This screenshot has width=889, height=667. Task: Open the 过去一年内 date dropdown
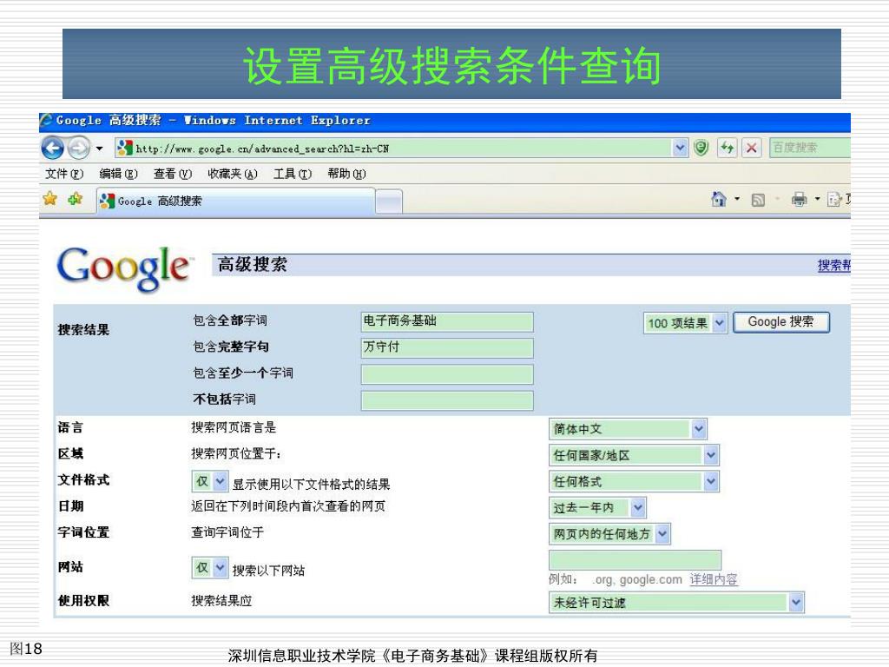[597, 507]
